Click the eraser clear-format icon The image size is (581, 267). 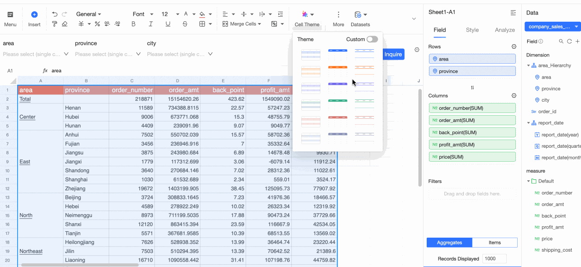coord(64,24)
